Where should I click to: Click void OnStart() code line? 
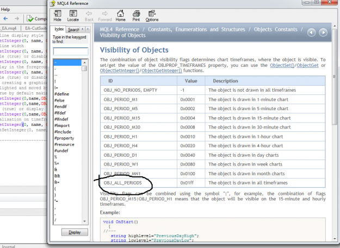click(120, 221)
